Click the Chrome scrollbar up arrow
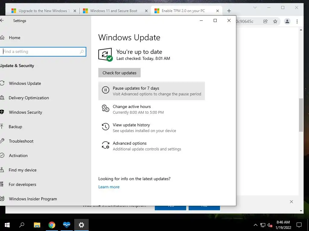The height and width of the screenshot is (231, 309). click(301, 30)
